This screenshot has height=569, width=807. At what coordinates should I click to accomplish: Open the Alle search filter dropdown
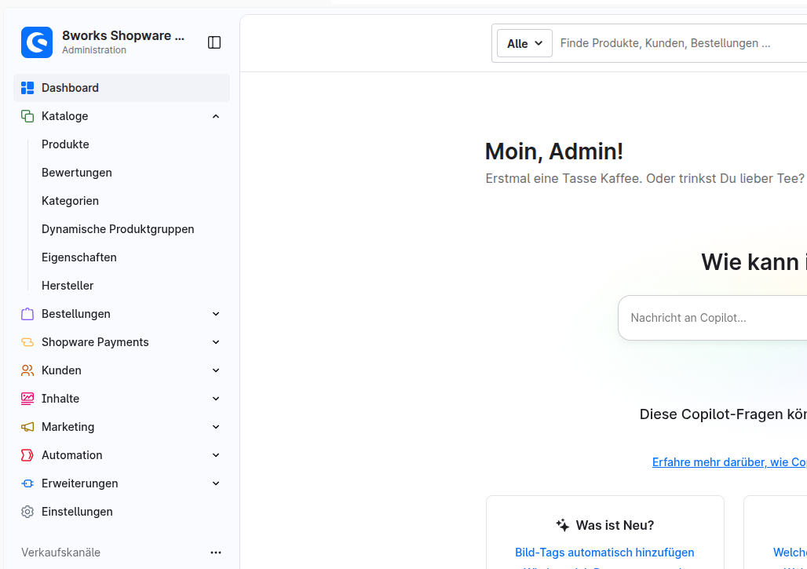[524, 43]
